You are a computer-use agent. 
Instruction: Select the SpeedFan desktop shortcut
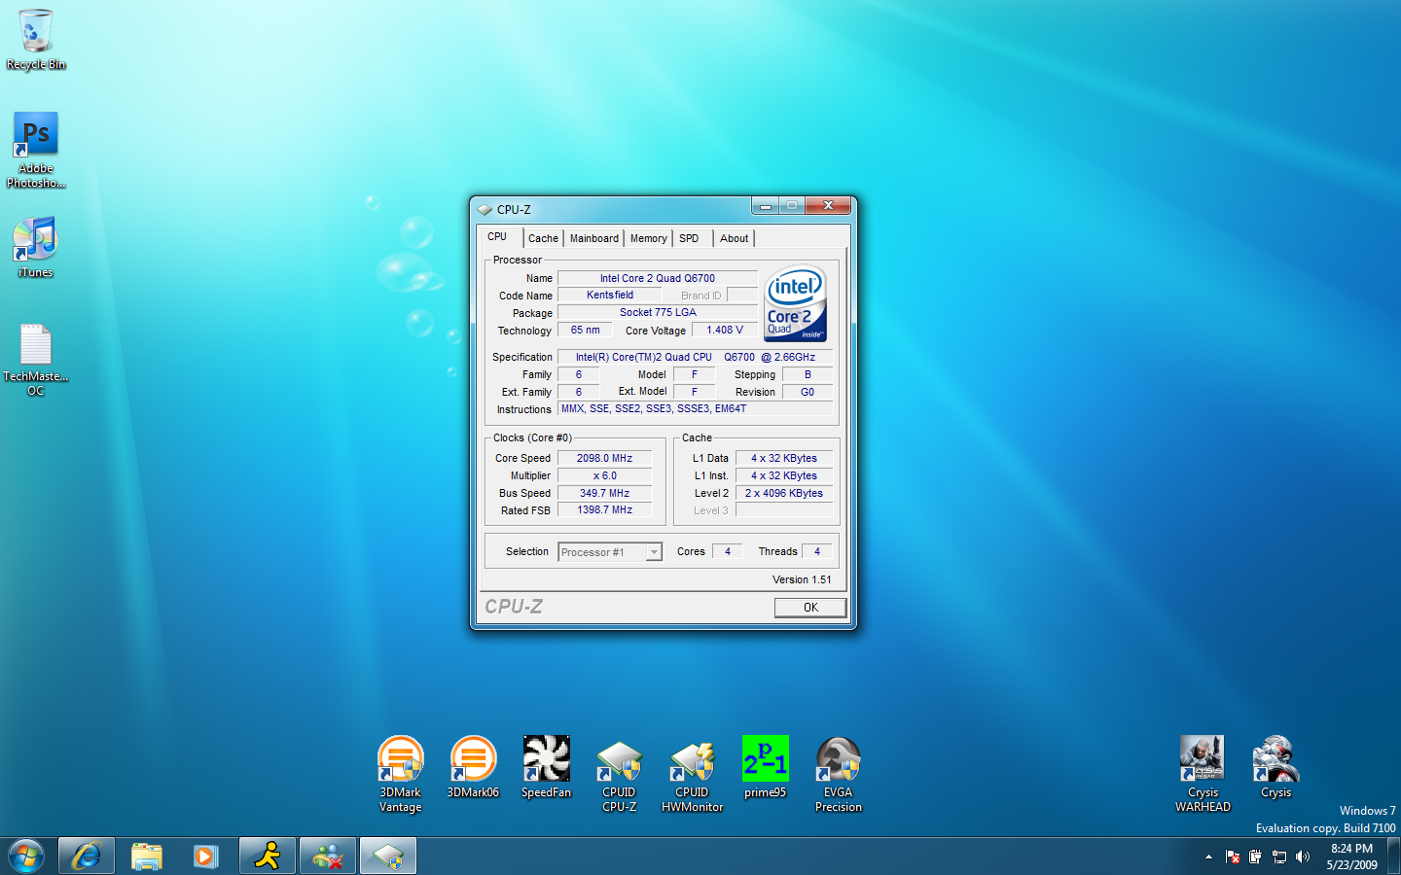[x=546, y=767]
